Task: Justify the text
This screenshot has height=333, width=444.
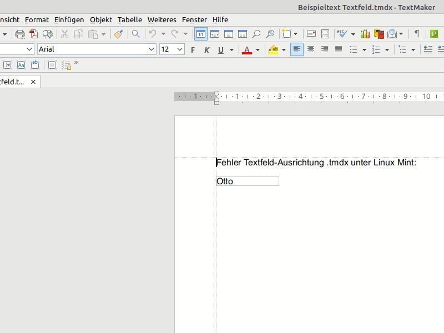Action: point(339,49)
